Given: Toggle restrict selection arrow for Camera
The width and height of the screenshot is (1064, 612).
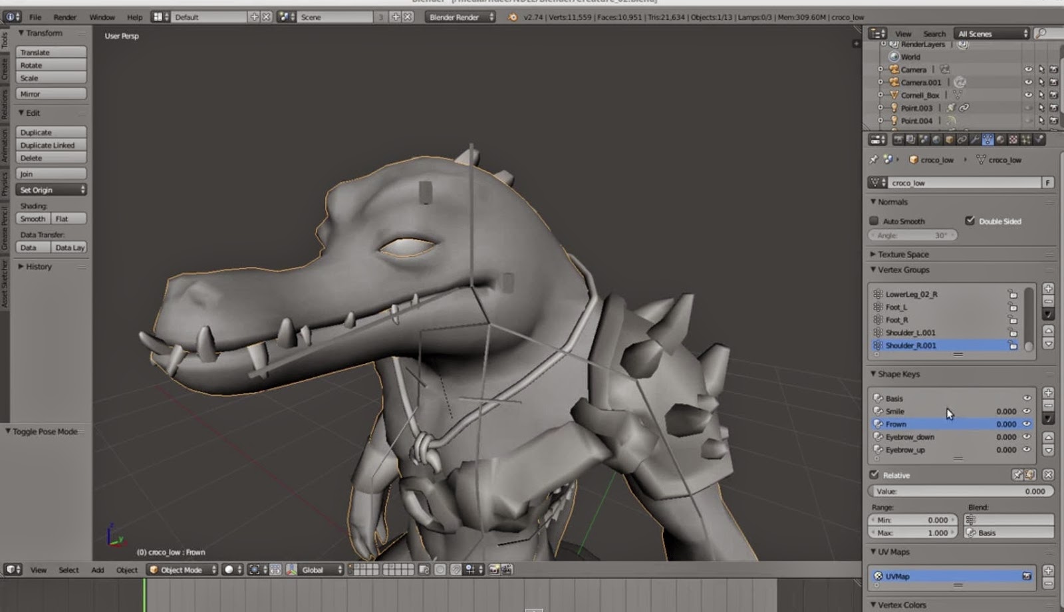Looking at the screenshot, I should 1041,69.
